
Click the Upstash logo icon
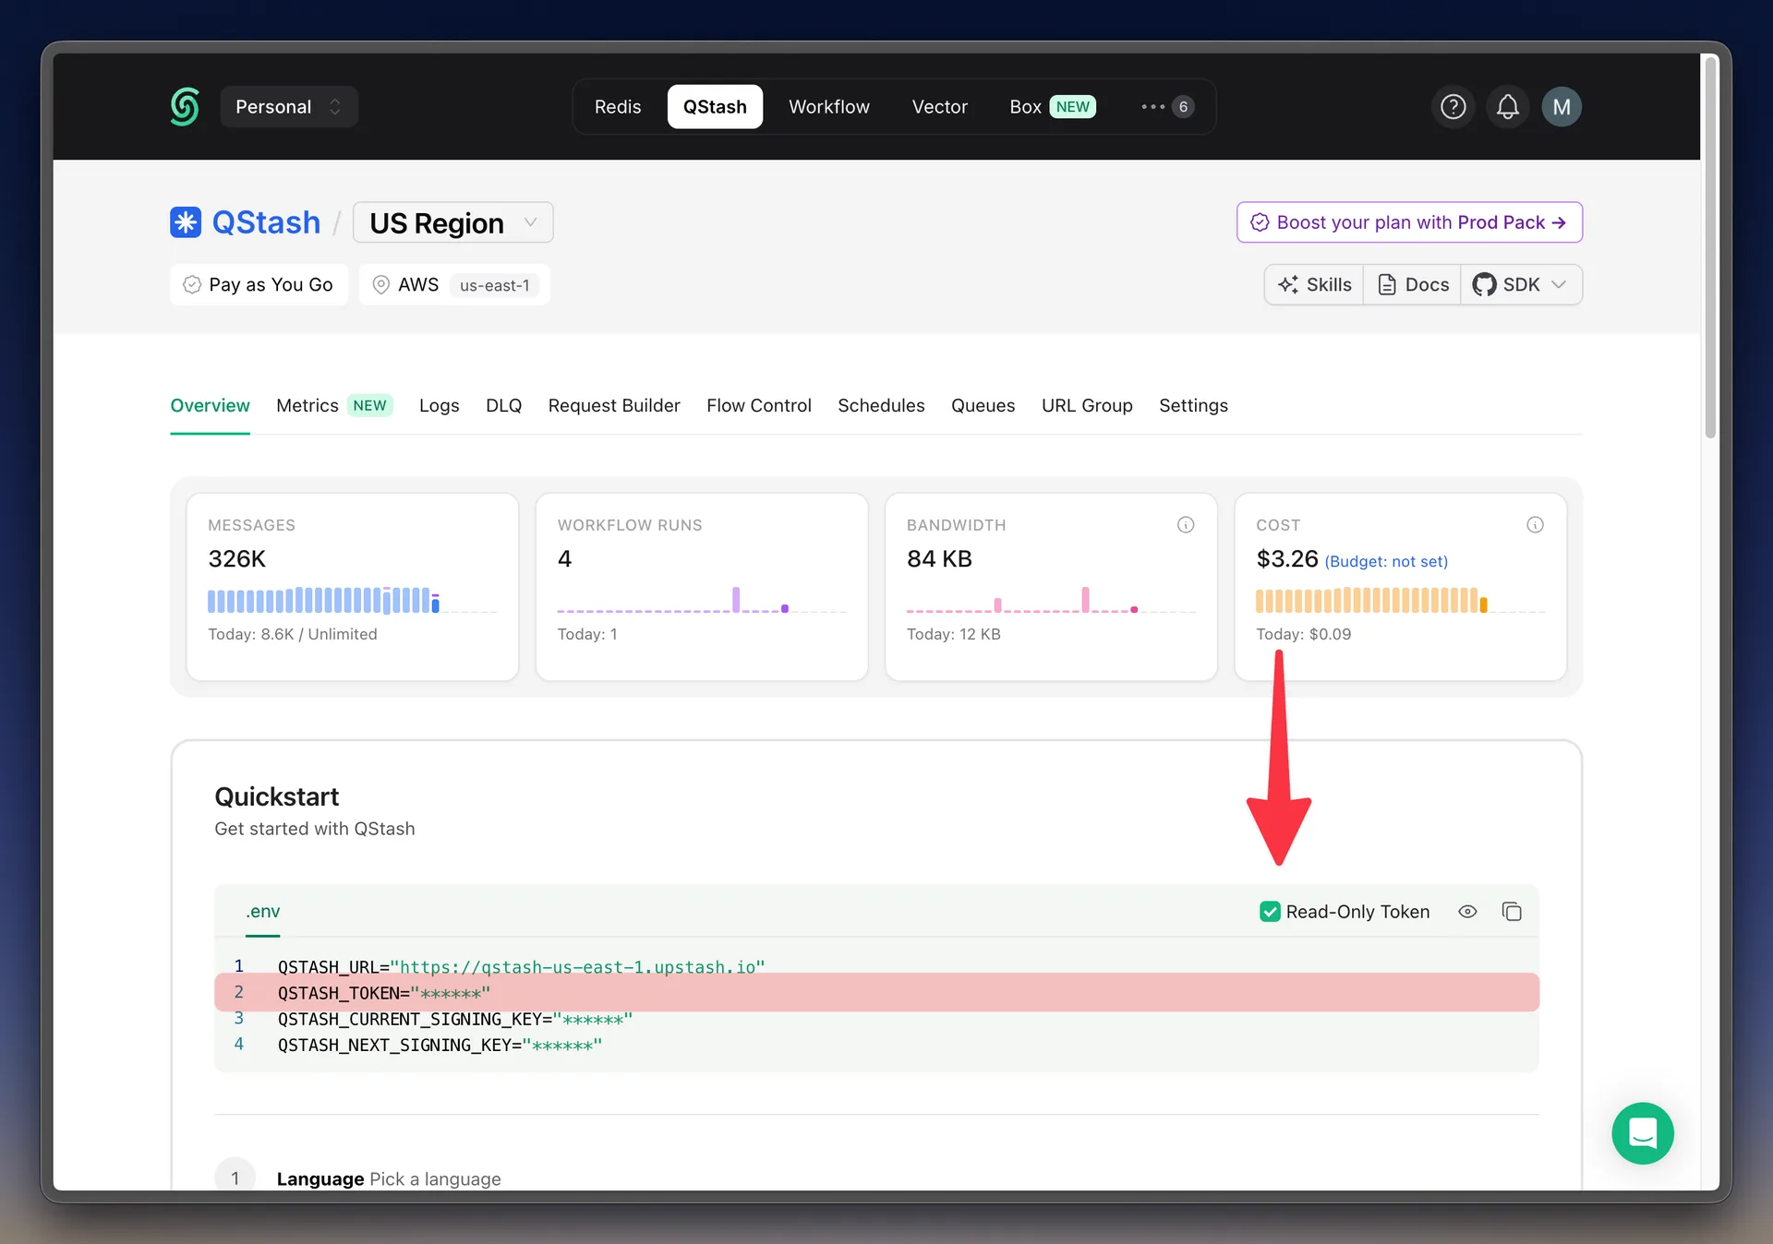pyautogui.click(x=185, y=107)
